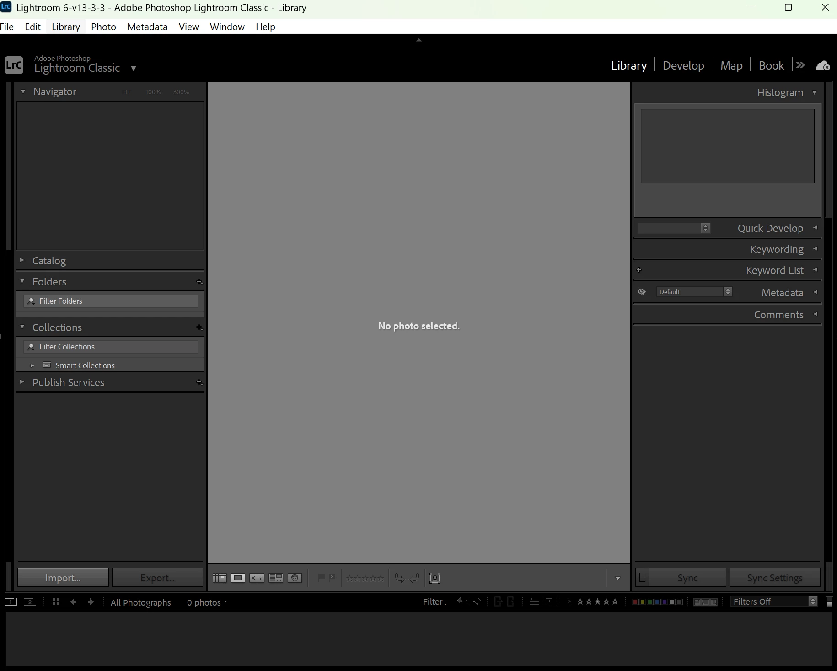Click rating operator greater-or-equal symbol

tap(569, 602)
